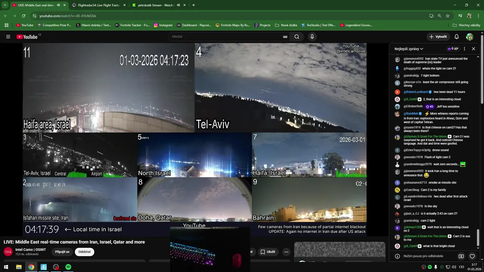This screenshot has height=272, width=484.
Task: Close the Flightradar24 tab
Action: point(124,5)
